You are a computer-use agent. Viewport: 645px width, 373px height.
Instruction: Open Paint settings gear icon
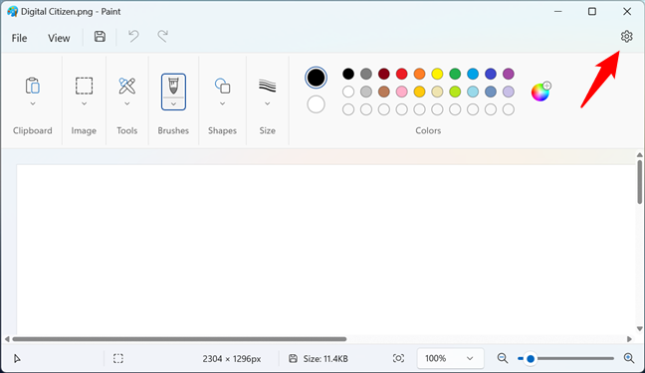626,37
